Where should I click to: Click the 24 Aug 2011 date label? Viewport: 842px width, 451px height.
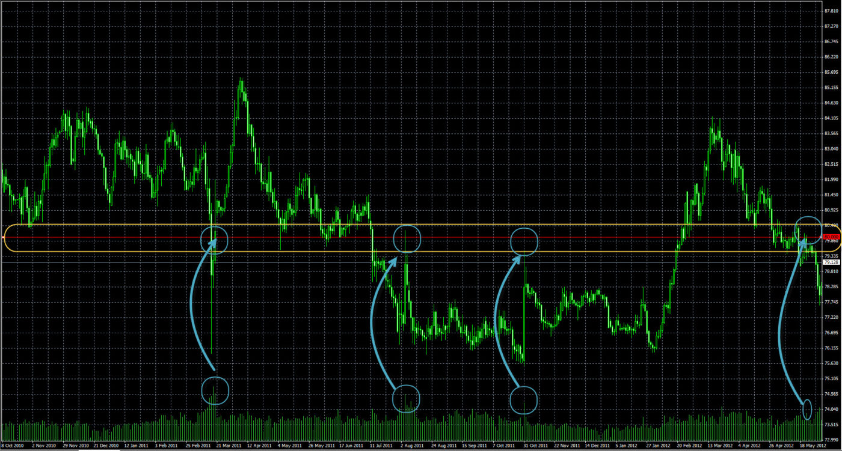[x=444, y=446]
